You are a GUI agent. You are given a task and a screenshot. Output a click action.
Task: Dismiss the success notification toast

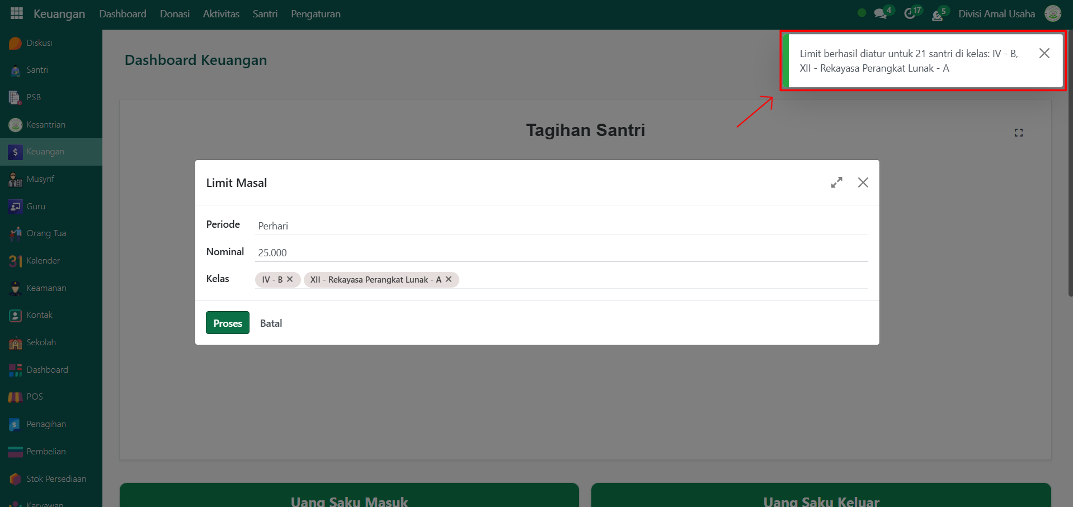pyautogui.click(x=1044, y=53)
